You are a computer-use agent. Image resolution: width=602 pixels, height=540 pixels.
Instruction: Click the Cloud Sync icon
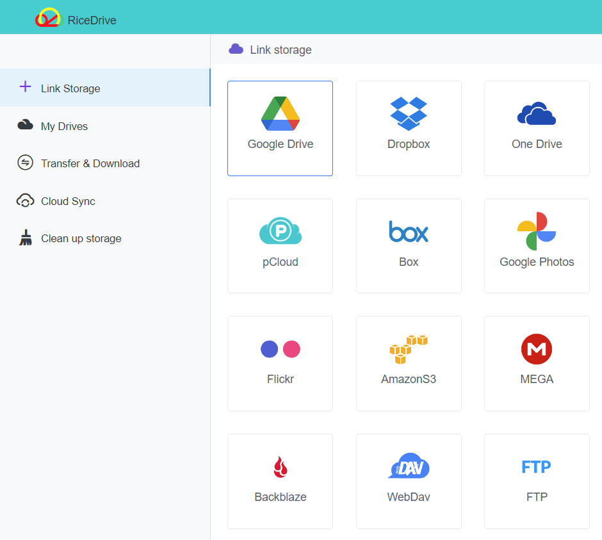click(x=26, y=200)
